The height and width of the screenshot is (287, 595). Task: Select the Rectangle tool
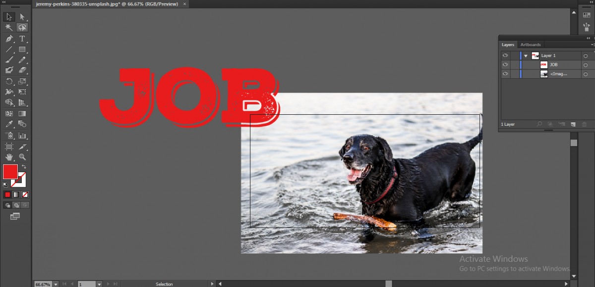coord(22,49)
